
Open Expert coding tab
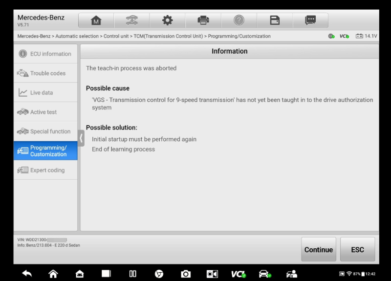point(45,170)
